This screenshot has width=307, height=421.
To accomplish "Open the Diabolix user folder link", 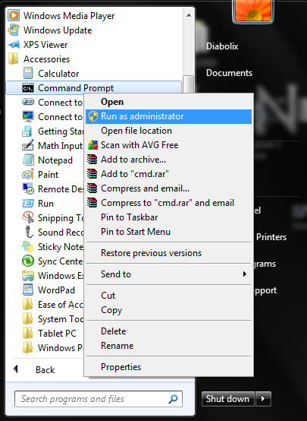I will [222, 46].
